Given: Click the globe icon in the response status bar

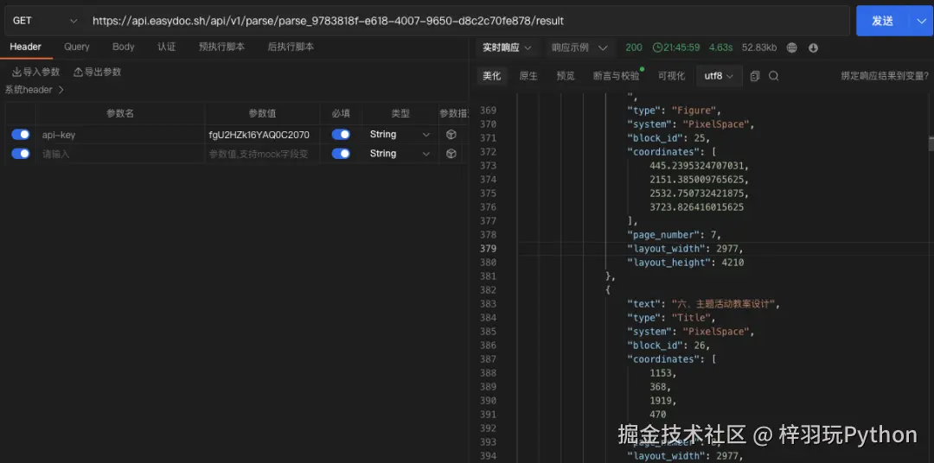Looking at the screenshot, I should pyautogui.click(x=792, y=48).
